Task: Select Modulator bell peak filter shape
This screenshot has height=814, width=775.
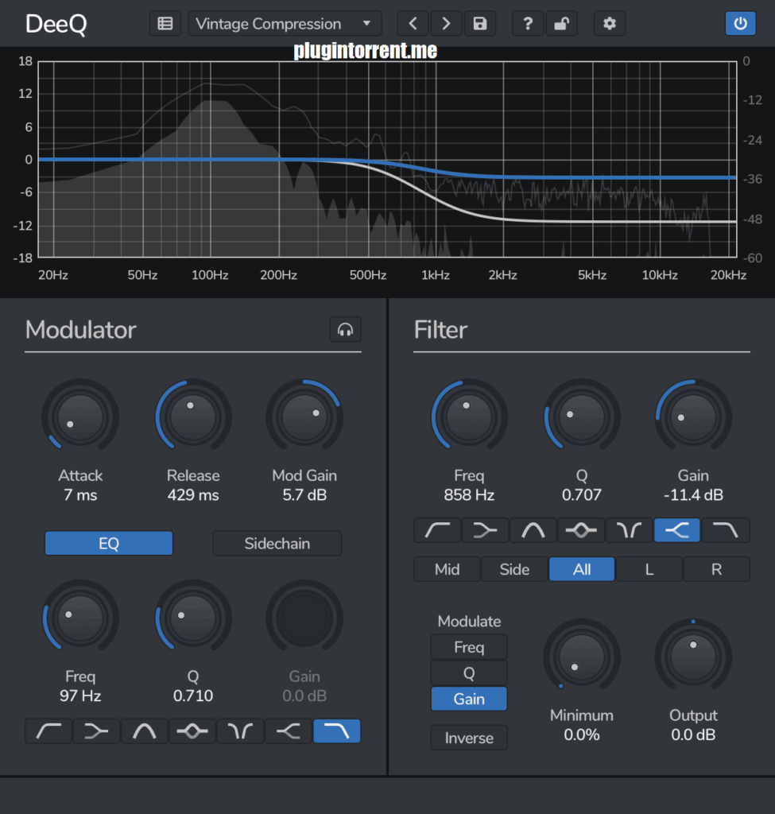Action: pyautogui.click(x=192, y=731)
